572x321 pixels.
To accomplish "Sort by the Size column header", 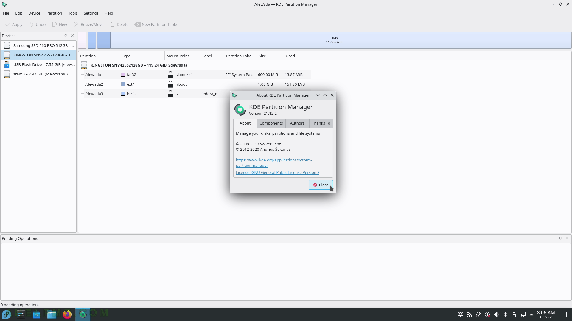I will (270, 56).
